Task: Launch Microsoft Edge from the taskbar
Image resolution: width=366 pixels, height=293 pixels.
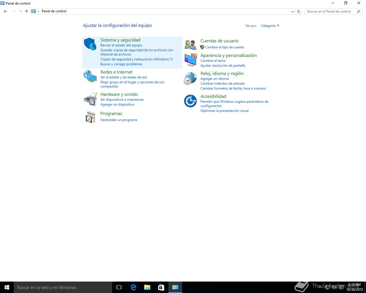Action: 133,287
